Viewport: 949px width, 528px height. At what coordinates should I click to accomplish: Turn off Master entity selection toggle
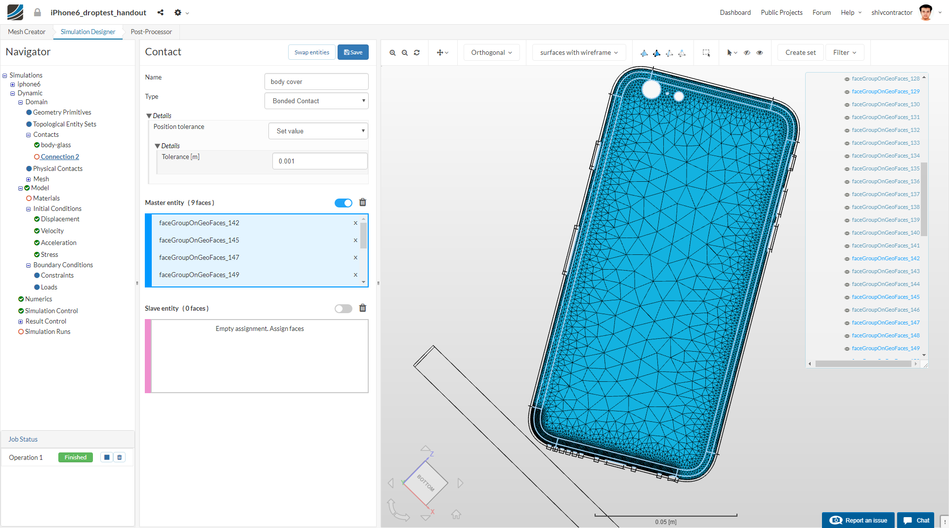coord(344,203)
